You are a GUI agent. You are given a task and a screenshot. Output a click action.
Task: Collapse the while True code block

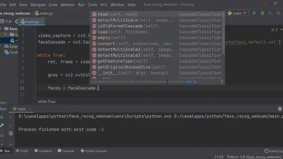pos(35,55)
